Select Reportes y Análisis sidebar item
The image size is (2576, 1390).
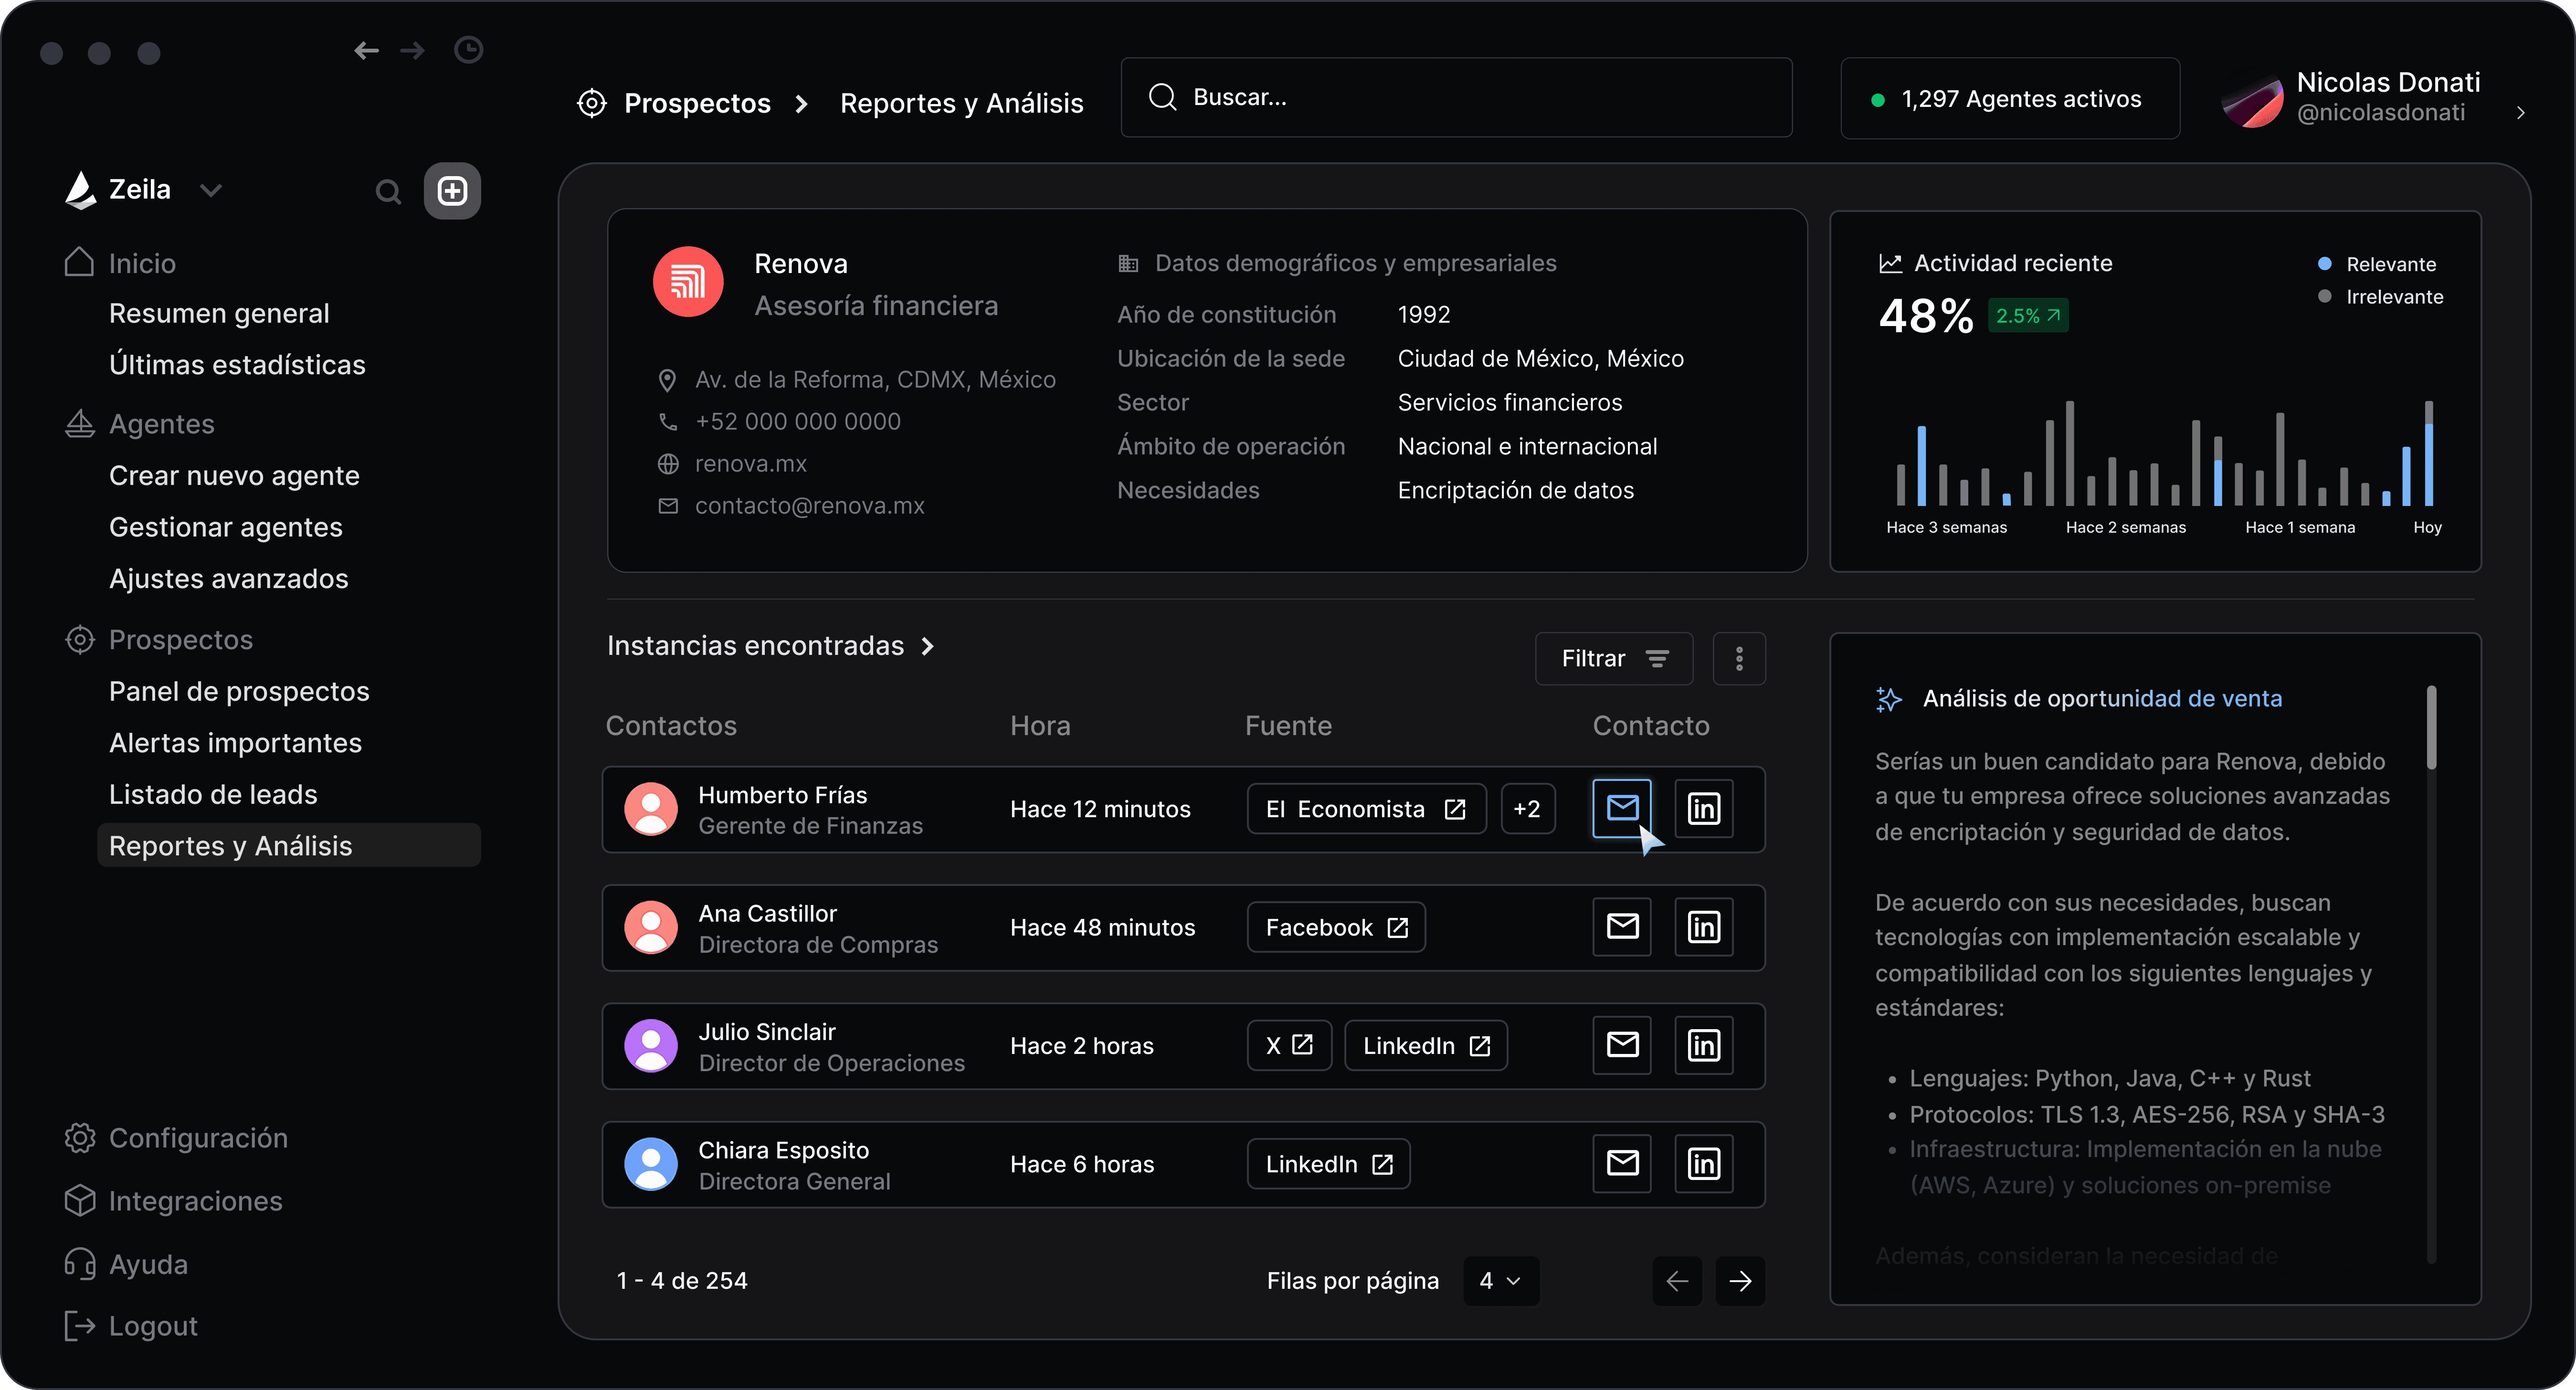(289, 846)
